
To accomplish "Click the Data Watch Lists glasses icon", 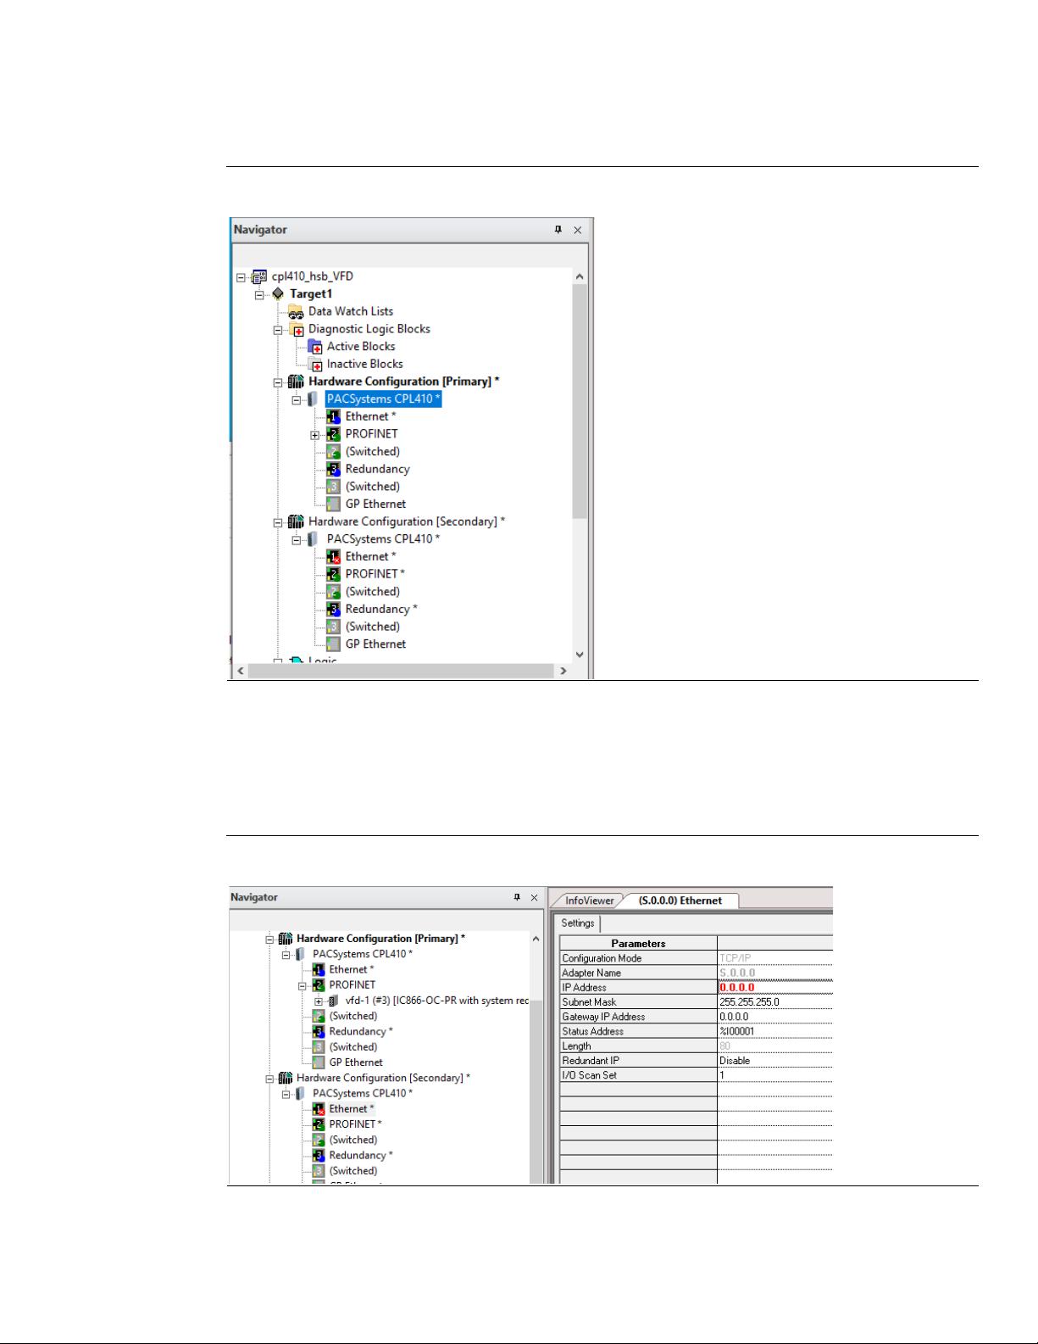I will [x=296, y=312].
